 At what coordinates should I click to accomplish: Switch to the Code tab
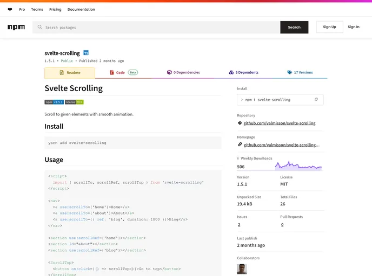(123, 73)
